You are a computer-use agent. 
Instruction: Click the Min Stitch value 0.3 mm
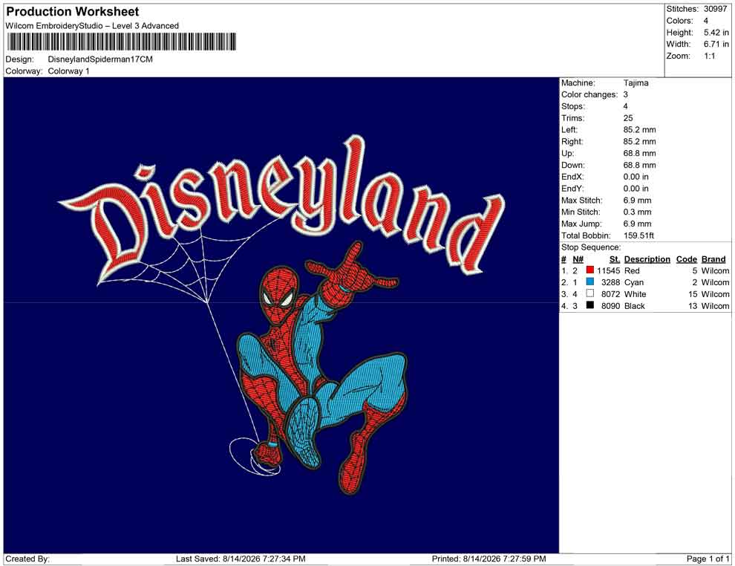coord(638,212)
